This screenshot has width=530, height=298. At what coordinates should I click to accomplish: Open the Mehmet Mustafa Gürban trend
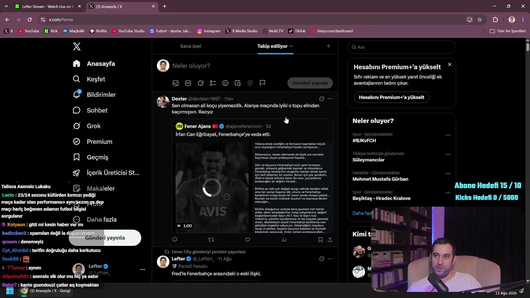380,179
